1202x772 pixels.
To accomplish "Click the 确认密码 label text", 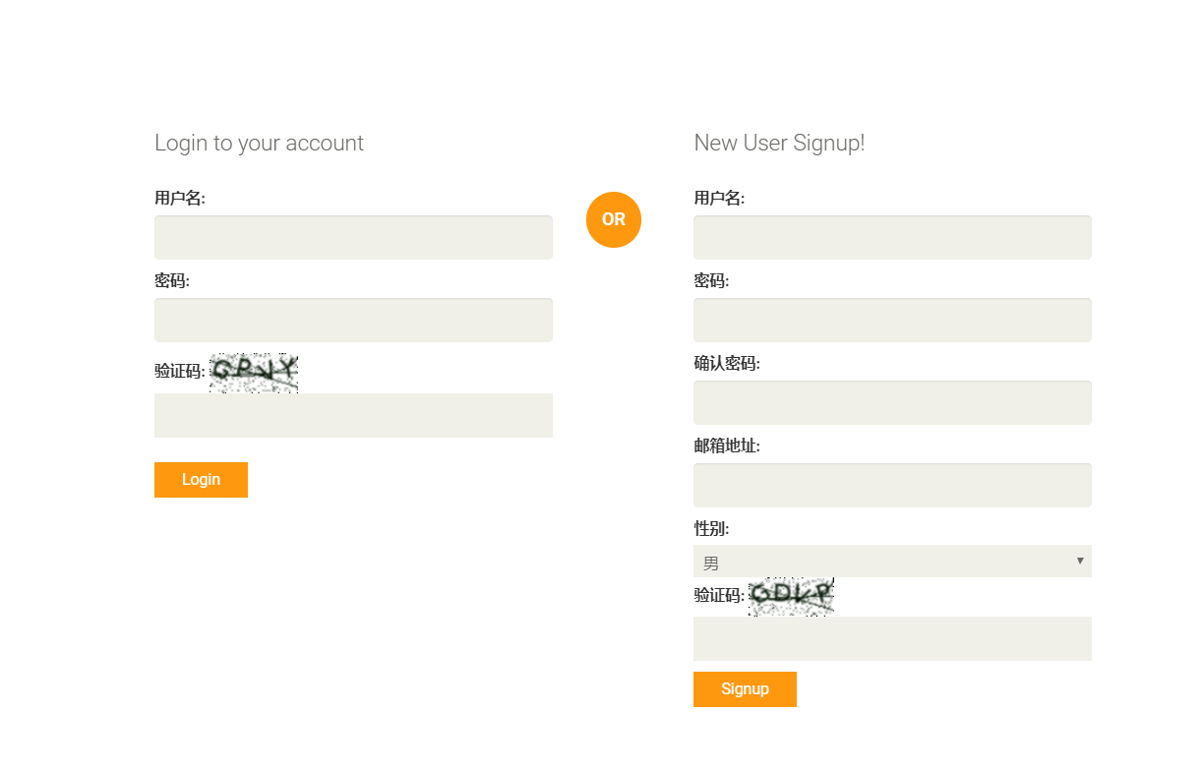I will point(727,364).
